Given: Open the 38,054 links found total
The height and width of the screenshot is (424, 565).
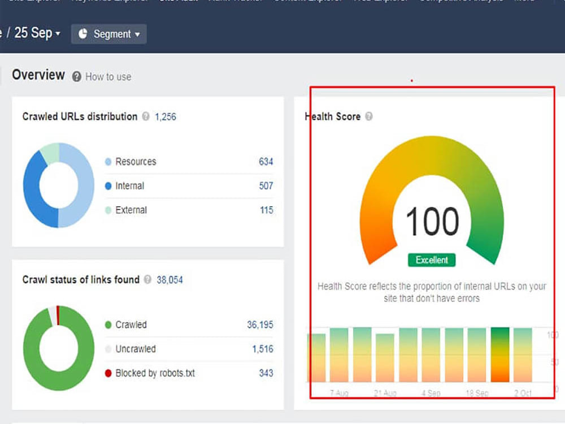Looking at the screenshot, I should click(169, 280).
